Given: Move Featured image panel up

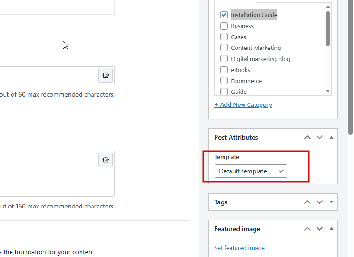Looking at the screenshot, I should pos(307,229).
